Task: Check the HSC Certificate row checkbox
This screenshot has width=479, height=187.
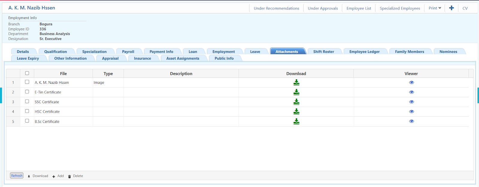Action: pyautogui.click(x=27, y=111)
